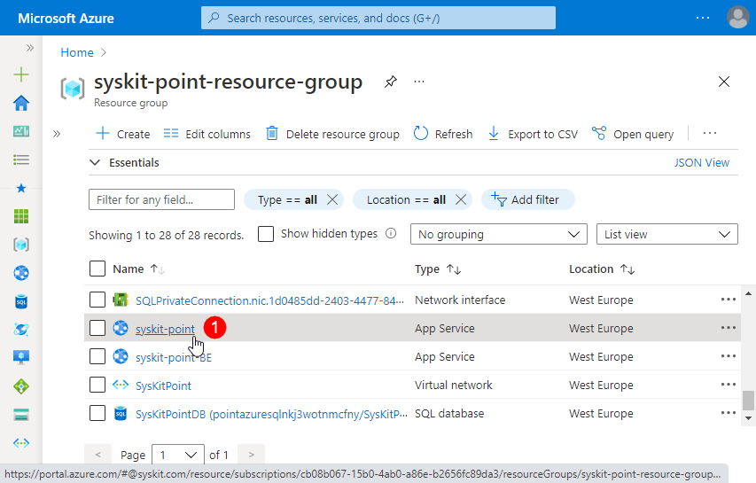Open Load balancers diamond icon in sidebar

(21, 386)
